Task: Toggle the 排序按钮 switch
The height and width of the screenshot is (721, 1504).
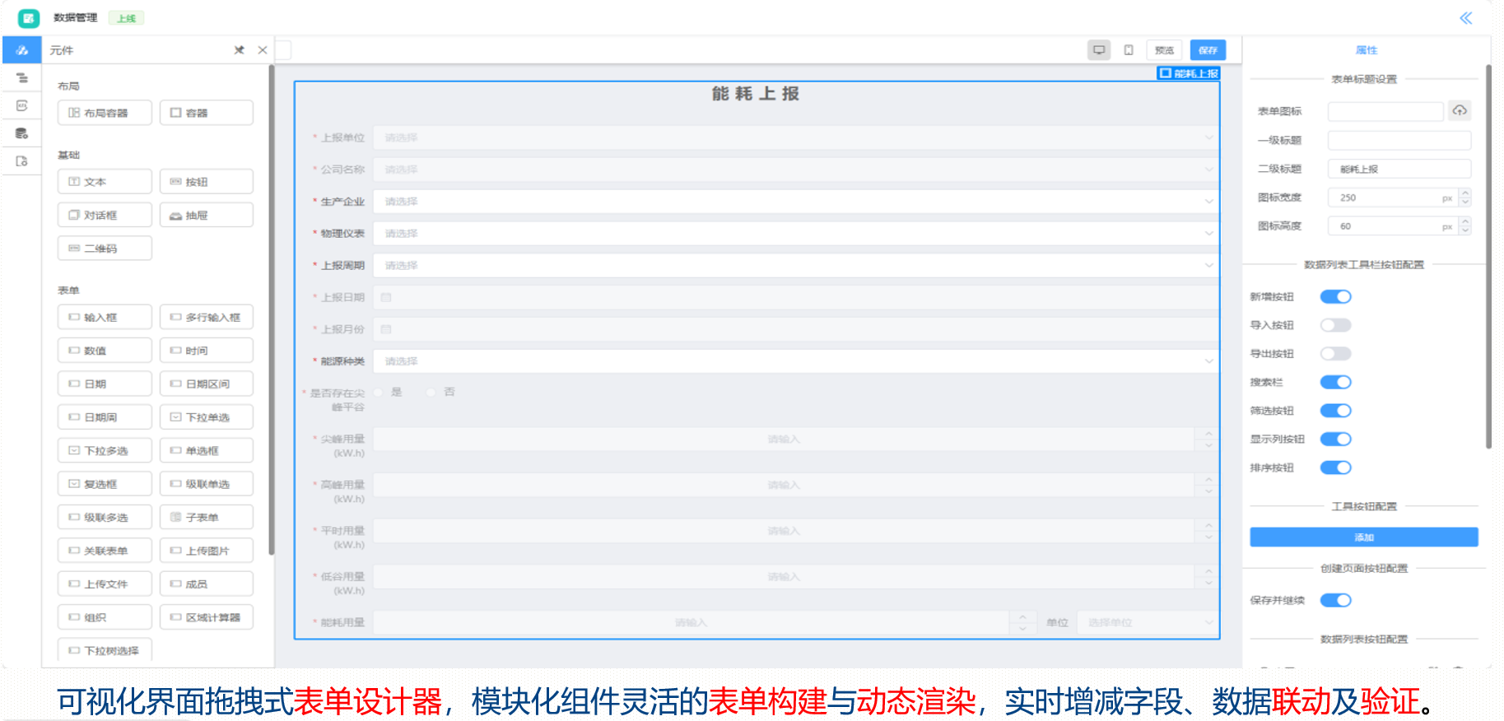Action: tap(1336, 467)
